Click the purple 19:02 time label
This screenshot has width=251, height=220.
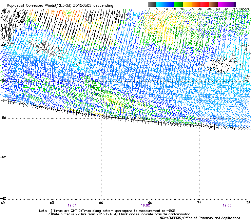coord(146,205)
